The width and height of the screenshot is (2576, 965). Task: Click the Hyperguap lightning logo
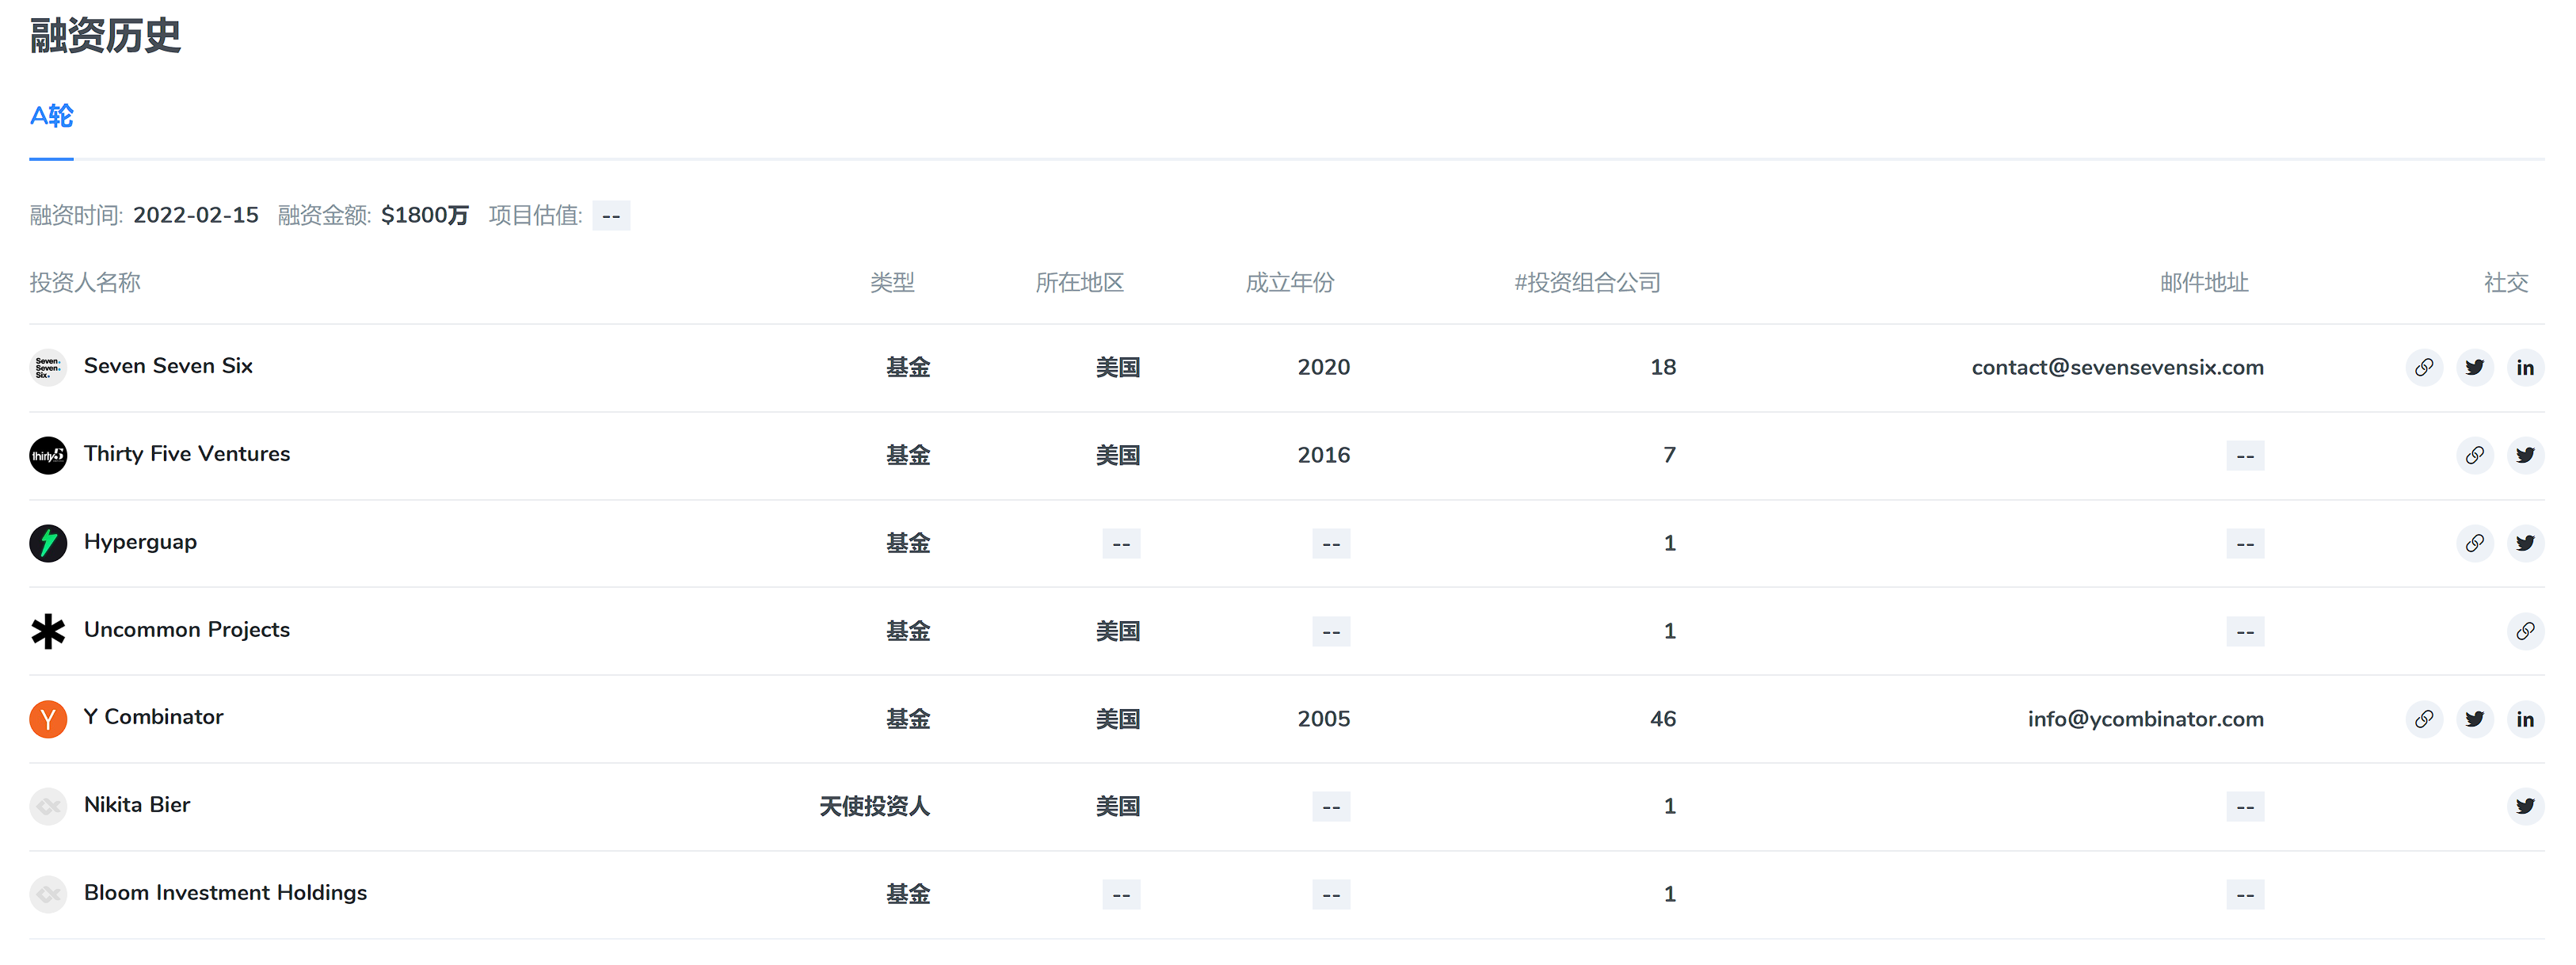click(48, 544)
